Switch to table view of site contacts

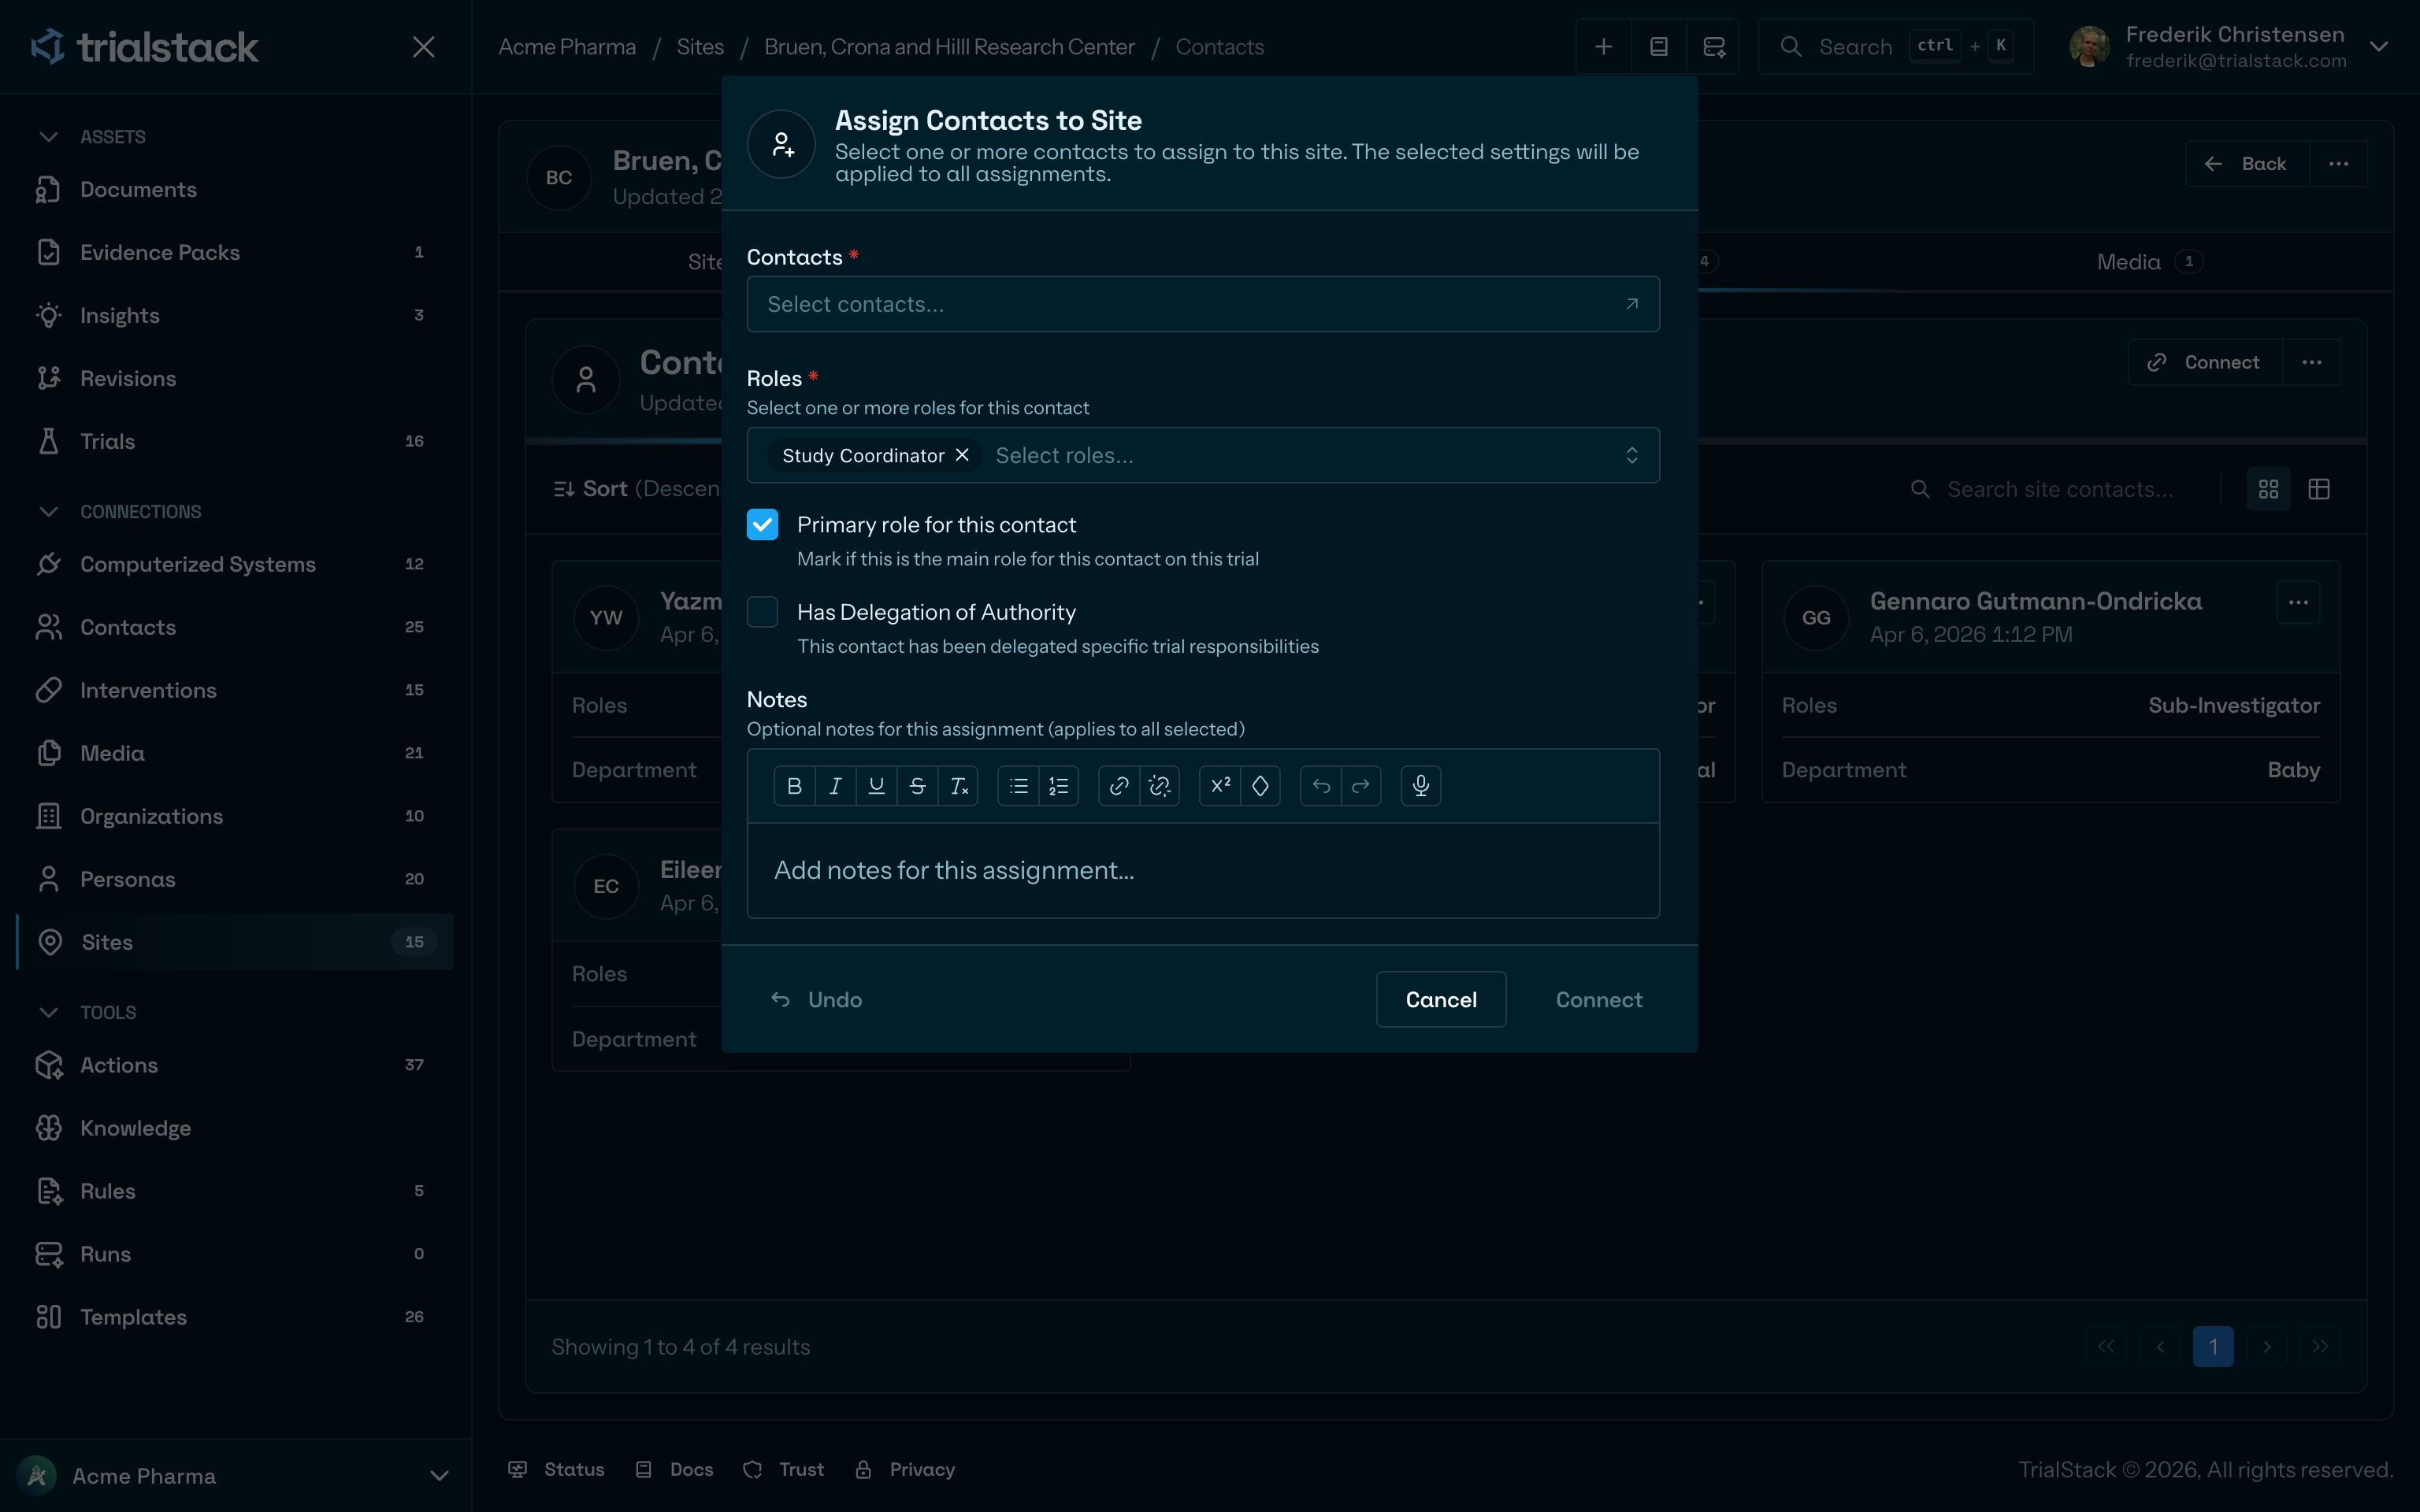(2319, 489)
